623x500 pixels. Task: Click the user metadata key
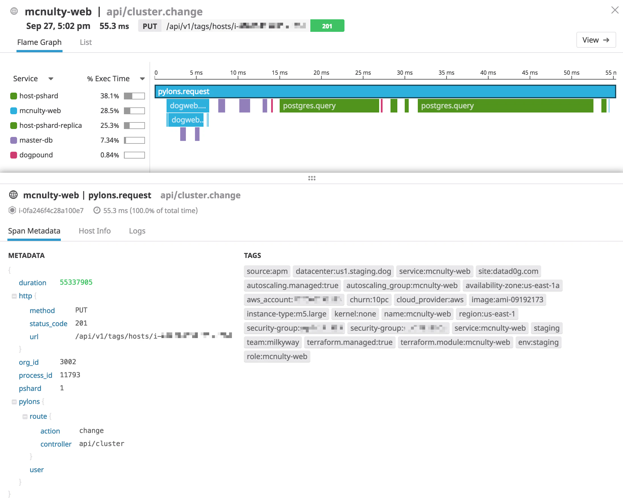pos(37,470)
